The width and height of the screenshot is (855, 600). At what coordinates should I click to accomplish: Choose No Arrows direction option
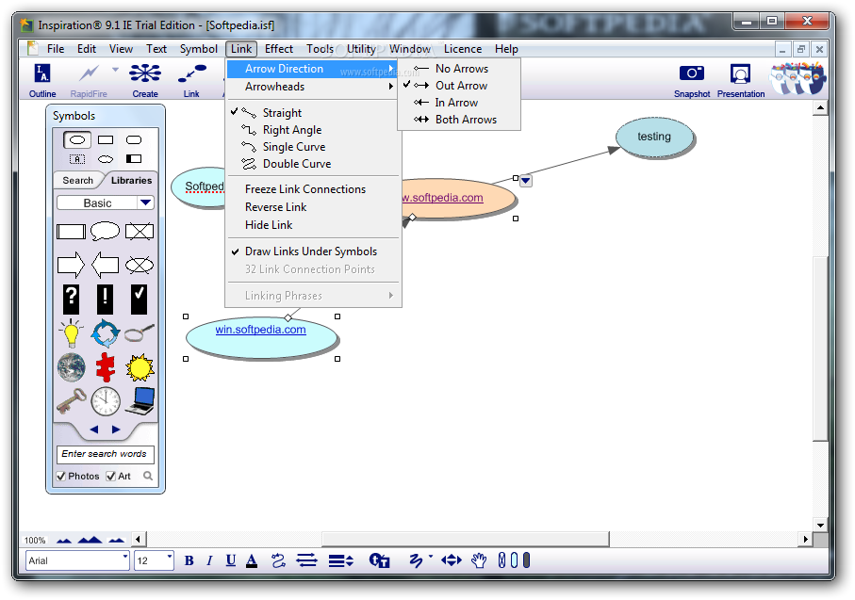(x=459, y=69)
